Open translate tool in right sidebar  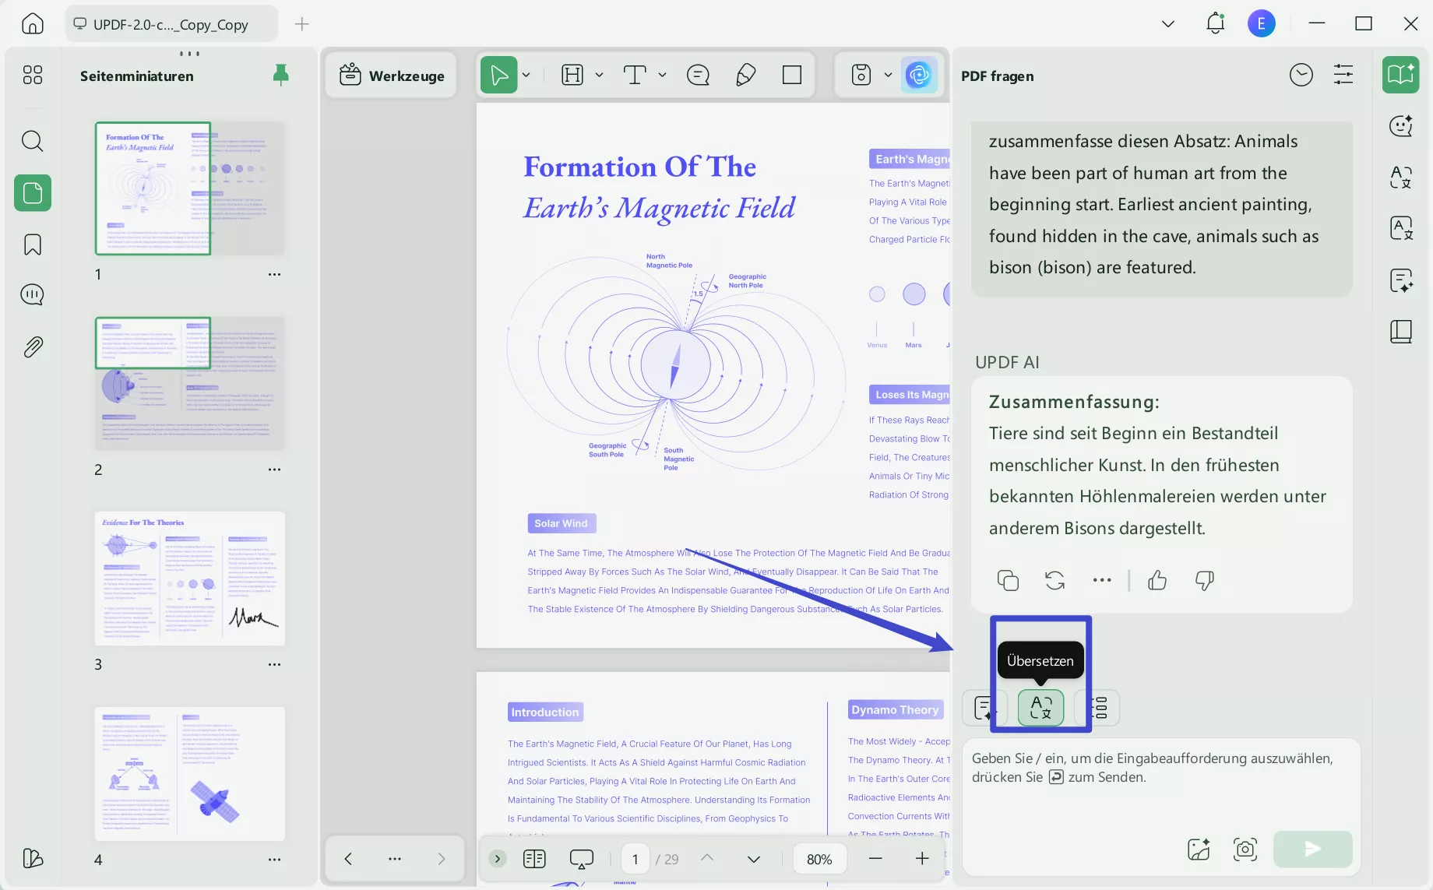click(1401, 177)
